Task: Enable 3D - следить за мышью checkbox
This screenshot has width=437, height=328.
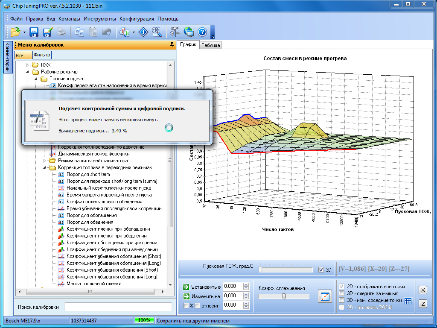Action: pyautogui.click(x=341, y=293)
